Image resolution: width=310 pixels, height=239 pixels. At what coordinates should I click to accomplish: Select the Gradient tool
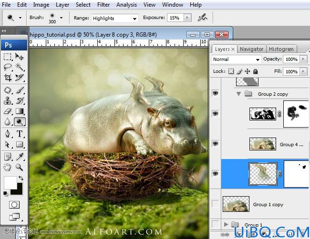click(x=20, y=111)
